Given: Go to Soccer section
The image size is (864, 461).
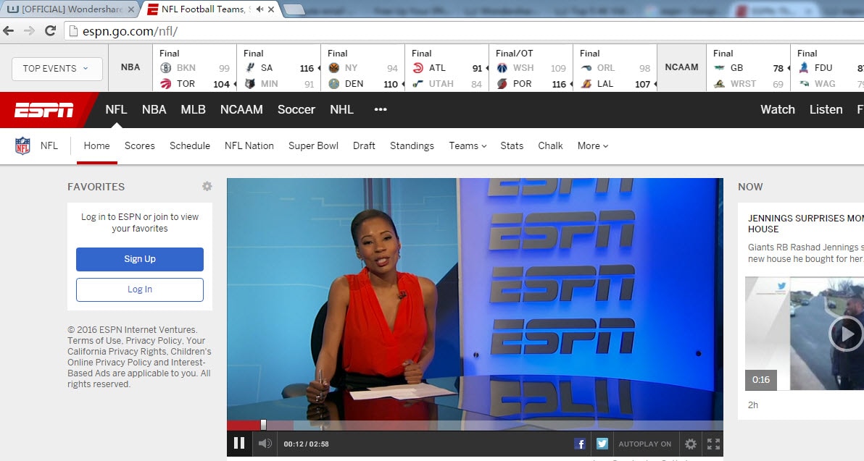Looking at the screenshot, I should pyautogui.click(x=296, y=109).
